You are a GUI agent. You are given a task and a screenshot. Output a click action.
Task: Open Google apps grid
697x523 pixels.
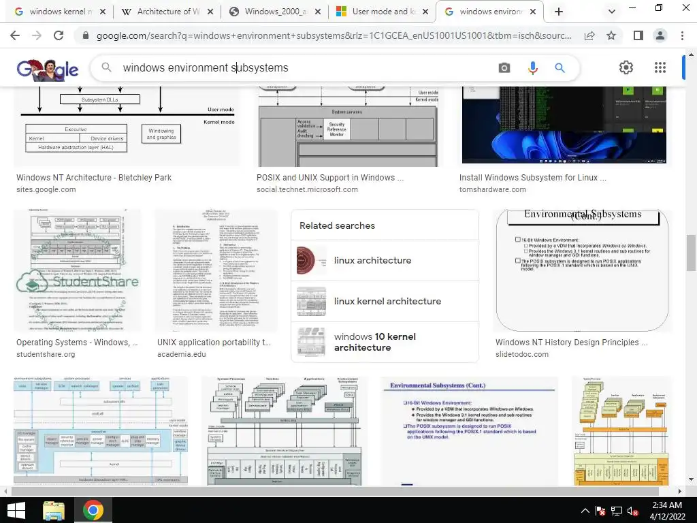coord(660,67)
